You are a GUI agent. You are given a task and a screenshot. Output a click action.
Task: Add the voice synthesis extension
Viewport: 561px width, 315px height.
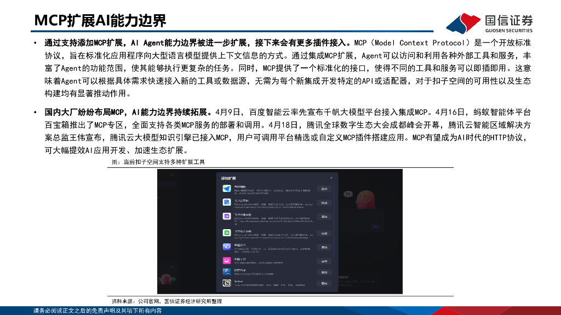324,272
